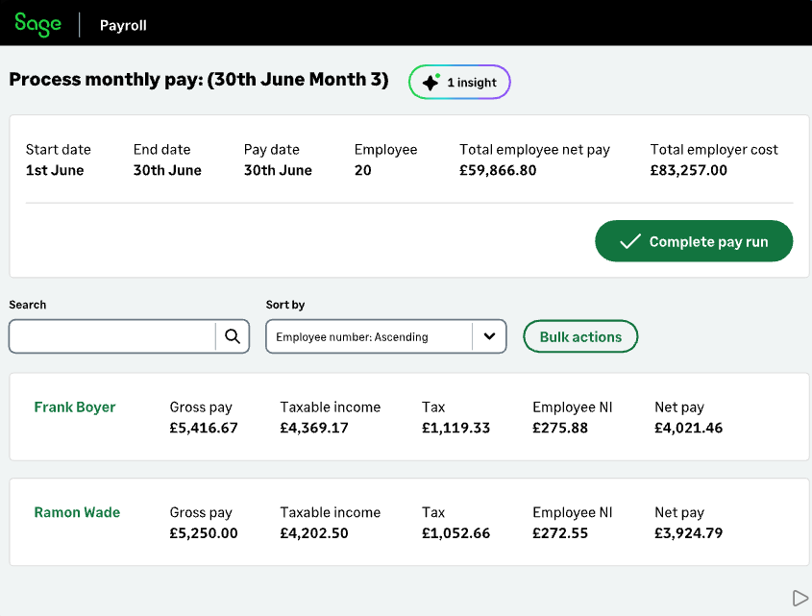Screen dimensions: 812x616
Task: Click the Sage logo
Action: pos(37,24)
